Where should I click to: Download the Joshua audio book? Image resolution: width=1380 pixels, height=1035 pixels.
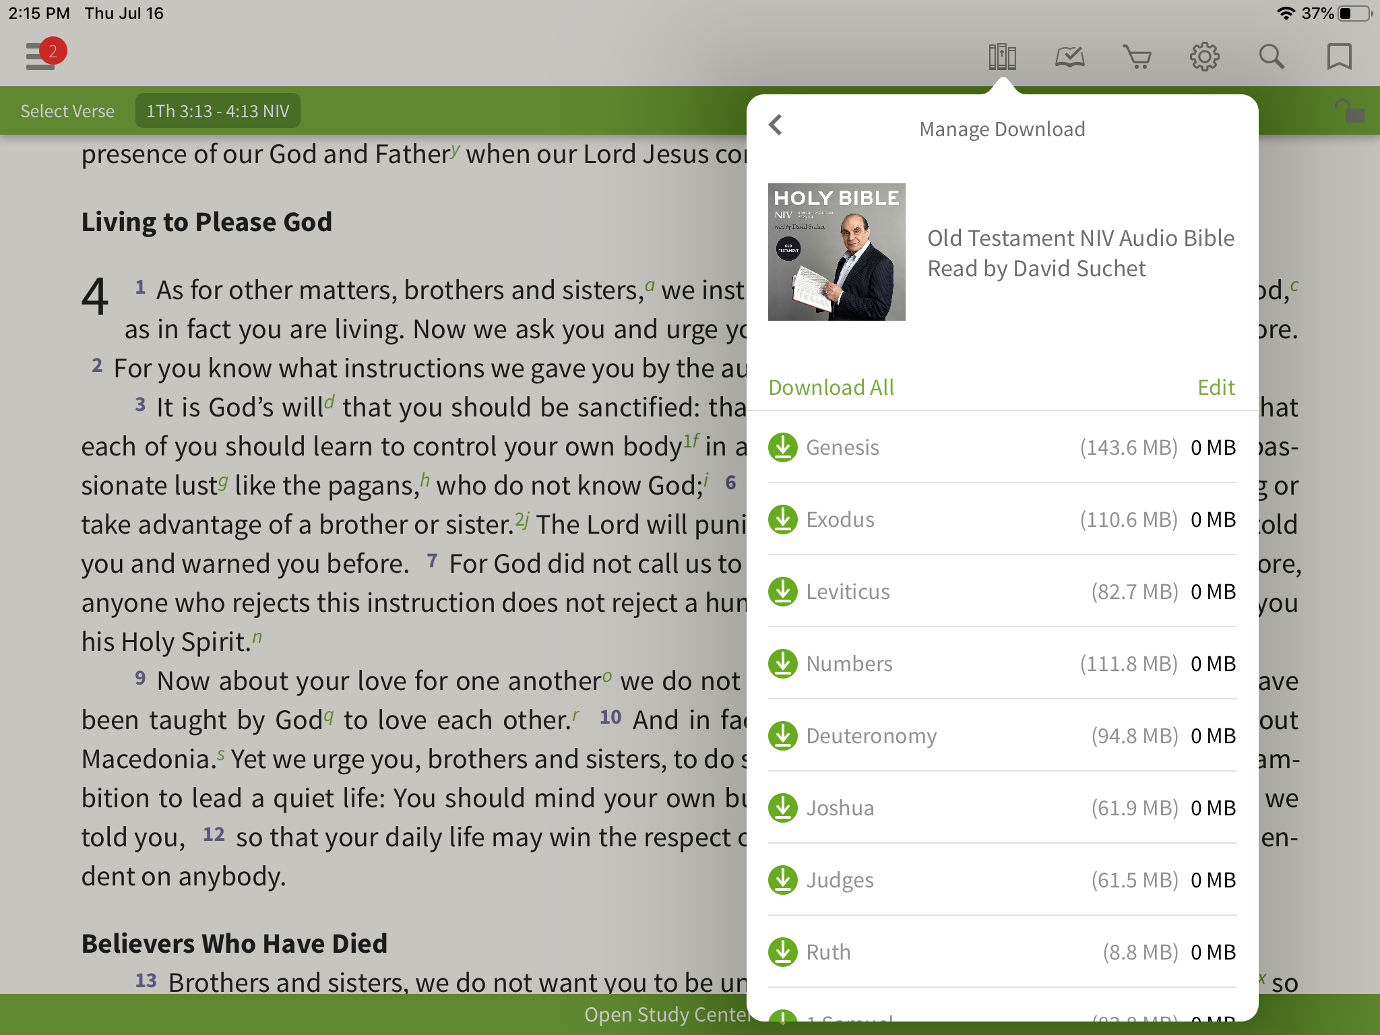(x=783, y=808)
